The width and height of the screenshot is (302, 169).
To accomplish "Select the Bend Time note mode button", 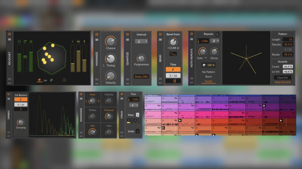I will point(173,70).
